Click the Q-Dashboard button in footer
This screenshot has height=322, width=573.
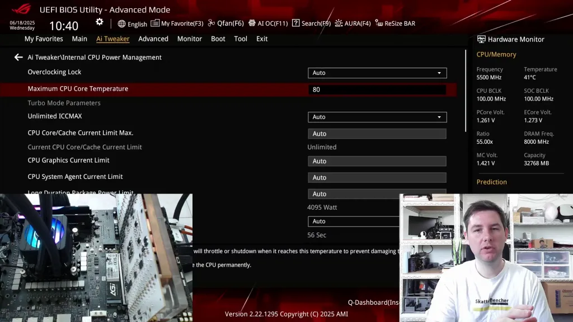(372, 302)
